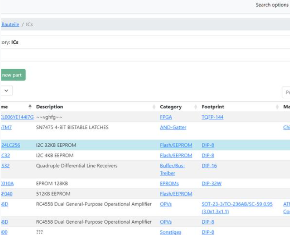Open Buffer/Bus-Treiber category link
The image size is (290, 235).
[172, 170]
